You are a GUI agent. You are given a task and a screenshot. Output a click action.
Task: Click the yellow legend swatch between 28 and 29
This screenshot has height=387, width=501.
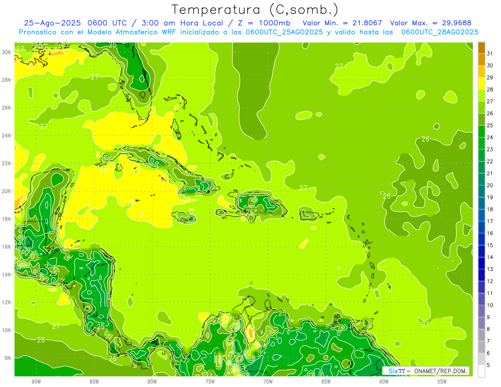click(481, 83)
